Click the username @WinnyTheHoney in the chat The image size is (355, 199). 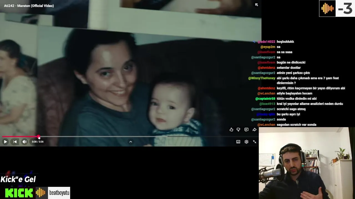(262, 78)
